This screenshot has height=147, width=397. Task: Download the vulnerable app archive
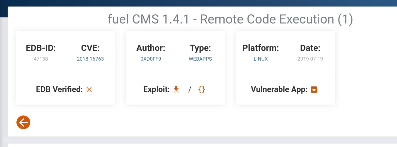click(x=314, y=89)
